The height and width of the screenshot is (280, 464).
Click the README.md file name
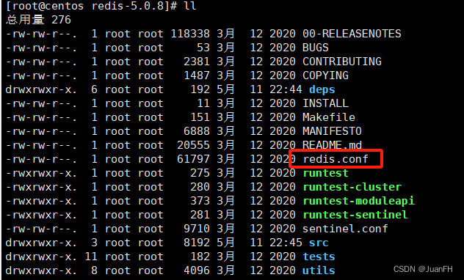tap(332, 145)
